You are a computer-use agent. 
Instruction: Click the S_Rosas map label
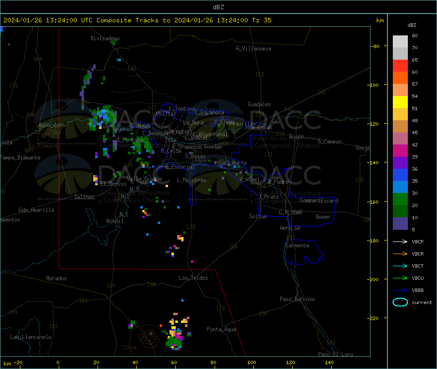195,157
